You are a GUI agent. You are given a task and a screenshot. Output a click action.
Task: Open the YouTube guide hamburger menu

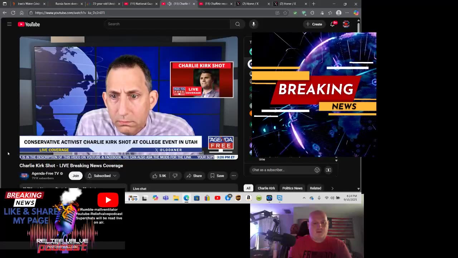9,24
